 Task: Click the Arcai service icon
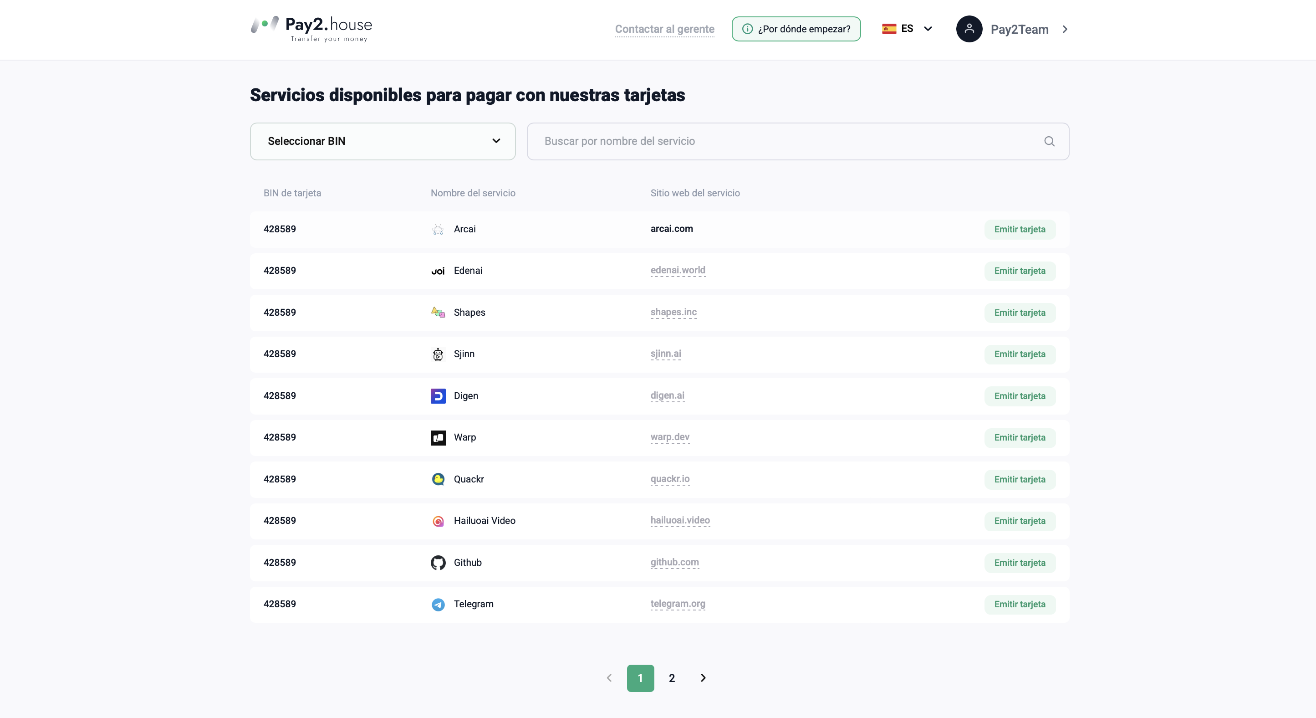tap(438, 230)
